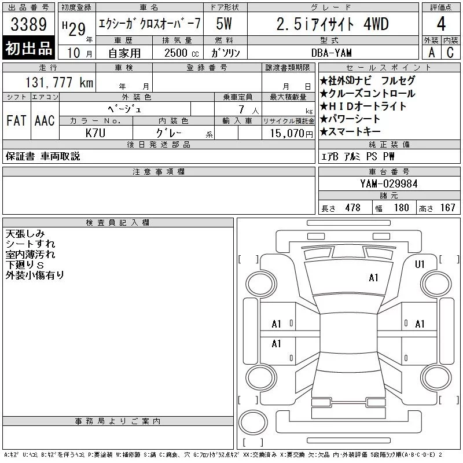Click the 社外SDナビ フルセグ sales point
This screenshot has width=463, height=463.
[x=368, y=80]
